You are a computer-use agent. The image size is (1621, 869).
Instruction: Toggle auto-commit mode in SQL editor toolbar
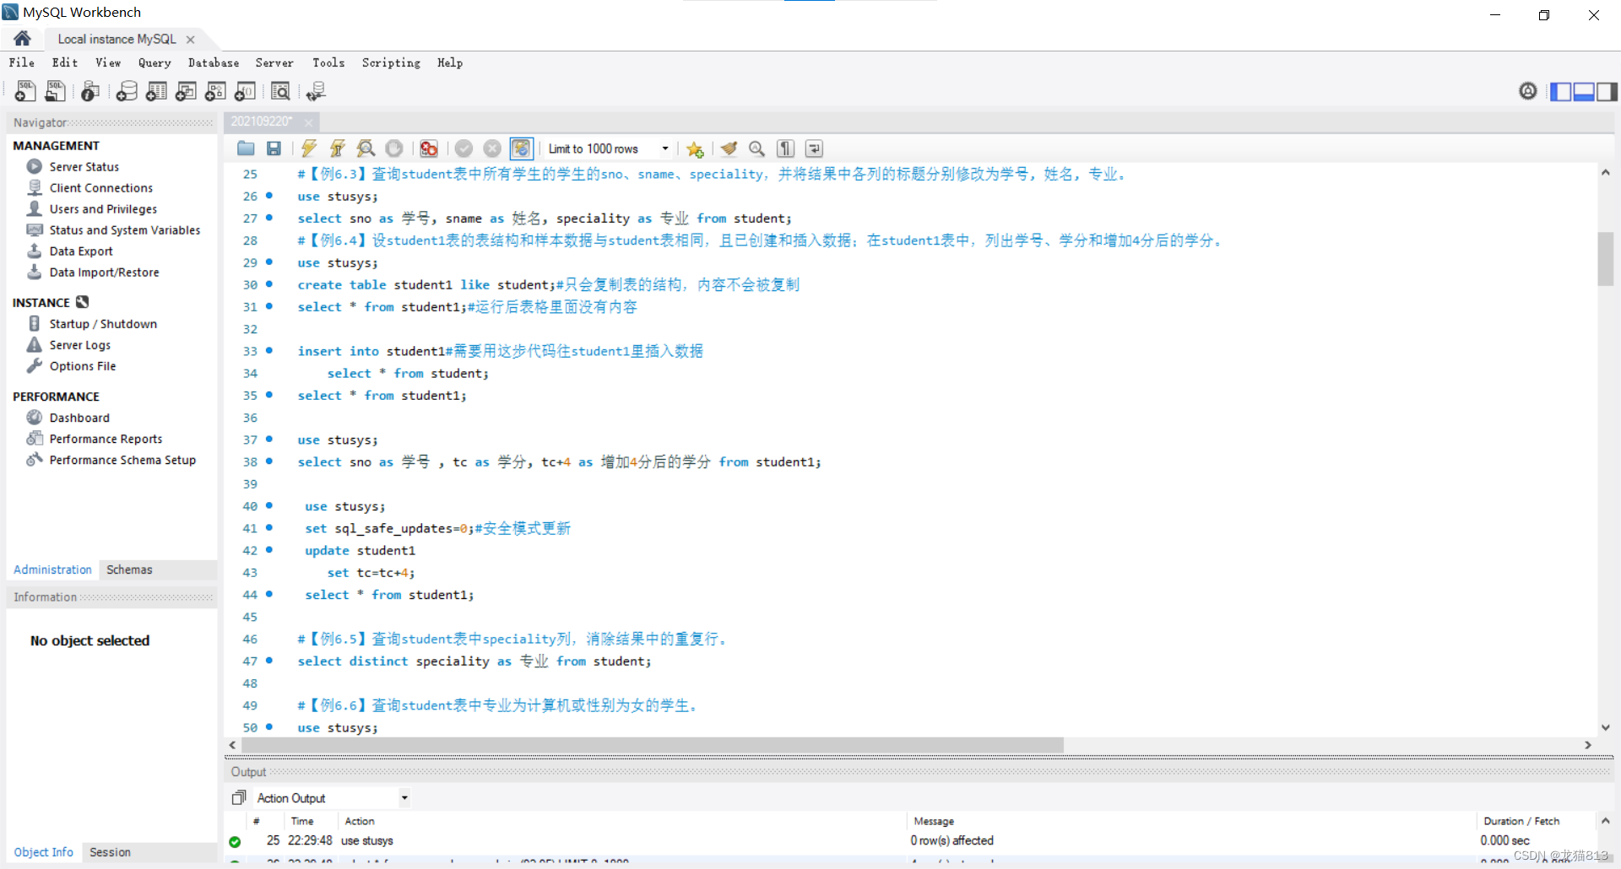coord(522,148)
